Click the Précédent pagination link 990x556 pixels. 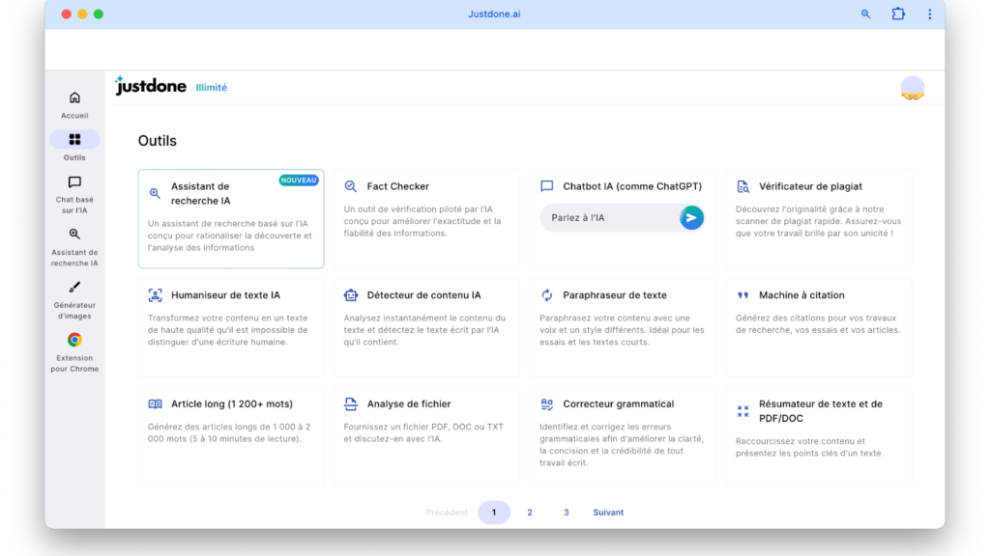447,513
